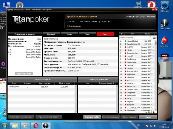Click the open tables scrollbar down arrow

(76, 112)
